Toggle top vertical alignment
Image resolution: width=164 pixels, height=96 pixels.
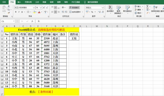(52, 7)
